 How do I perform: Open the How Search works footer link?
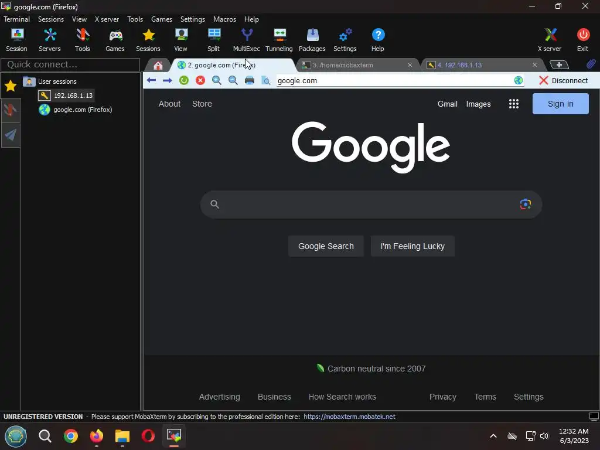[342, 397]
